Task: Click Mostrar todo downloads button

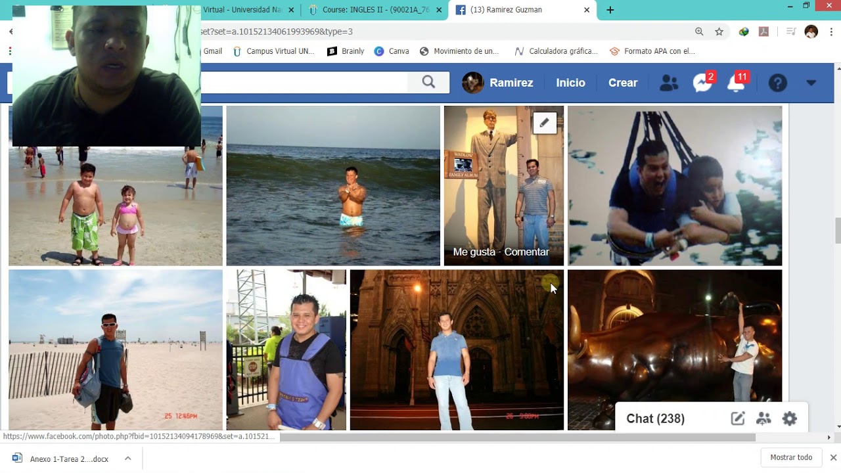Action: [x=791, y=457]
